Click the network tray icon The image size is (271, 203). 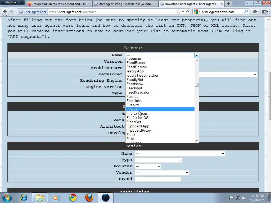click(238, 198)
